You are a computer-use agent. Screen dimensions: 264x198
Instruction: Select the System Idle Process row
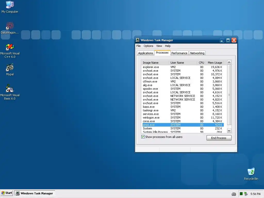coord(183,132)
